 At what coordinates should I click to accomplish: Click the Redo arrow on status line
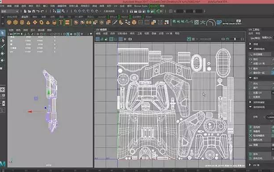(42, 12)
